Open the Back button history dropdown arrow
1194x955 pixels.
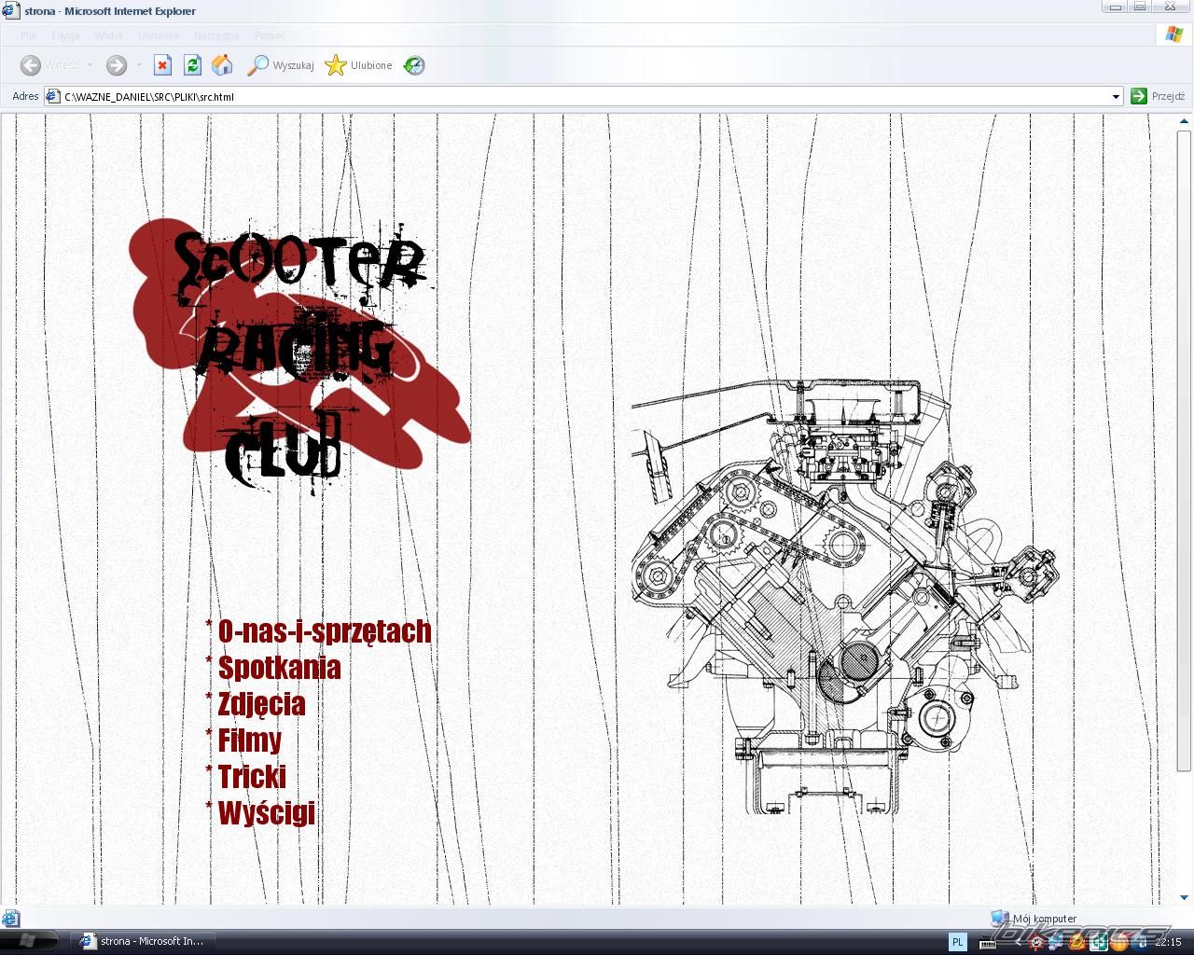tap(90, 65)
